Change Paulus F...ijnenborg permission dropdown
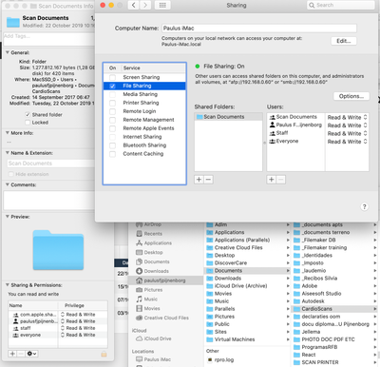Screen dimensions: 380x367 [x=347, y=126]
